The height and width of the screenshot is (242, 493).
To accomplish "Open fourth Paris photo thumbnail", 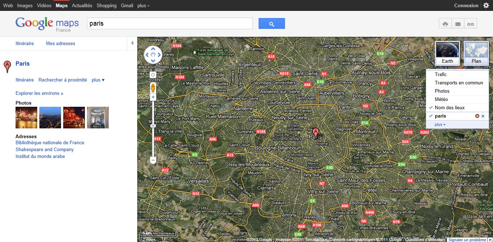I will (x=98, y=118).
